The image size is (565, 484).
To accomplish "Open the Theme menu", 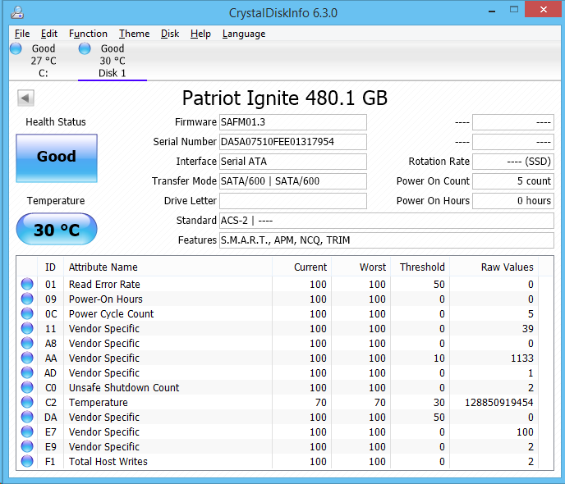I will pyautogui.click(x=134, y=34).
